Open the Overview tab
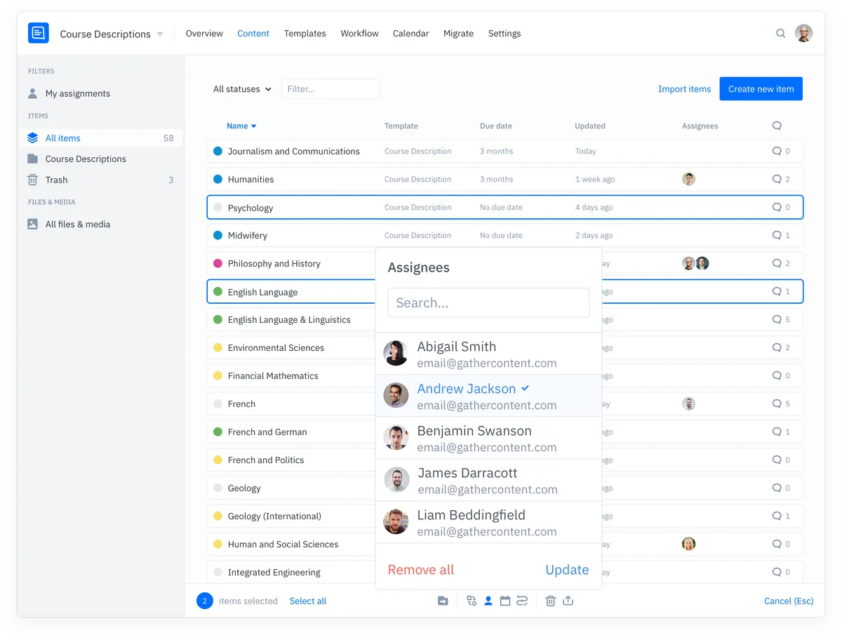This screenshot has height=640, width=842. pos(204,33)
